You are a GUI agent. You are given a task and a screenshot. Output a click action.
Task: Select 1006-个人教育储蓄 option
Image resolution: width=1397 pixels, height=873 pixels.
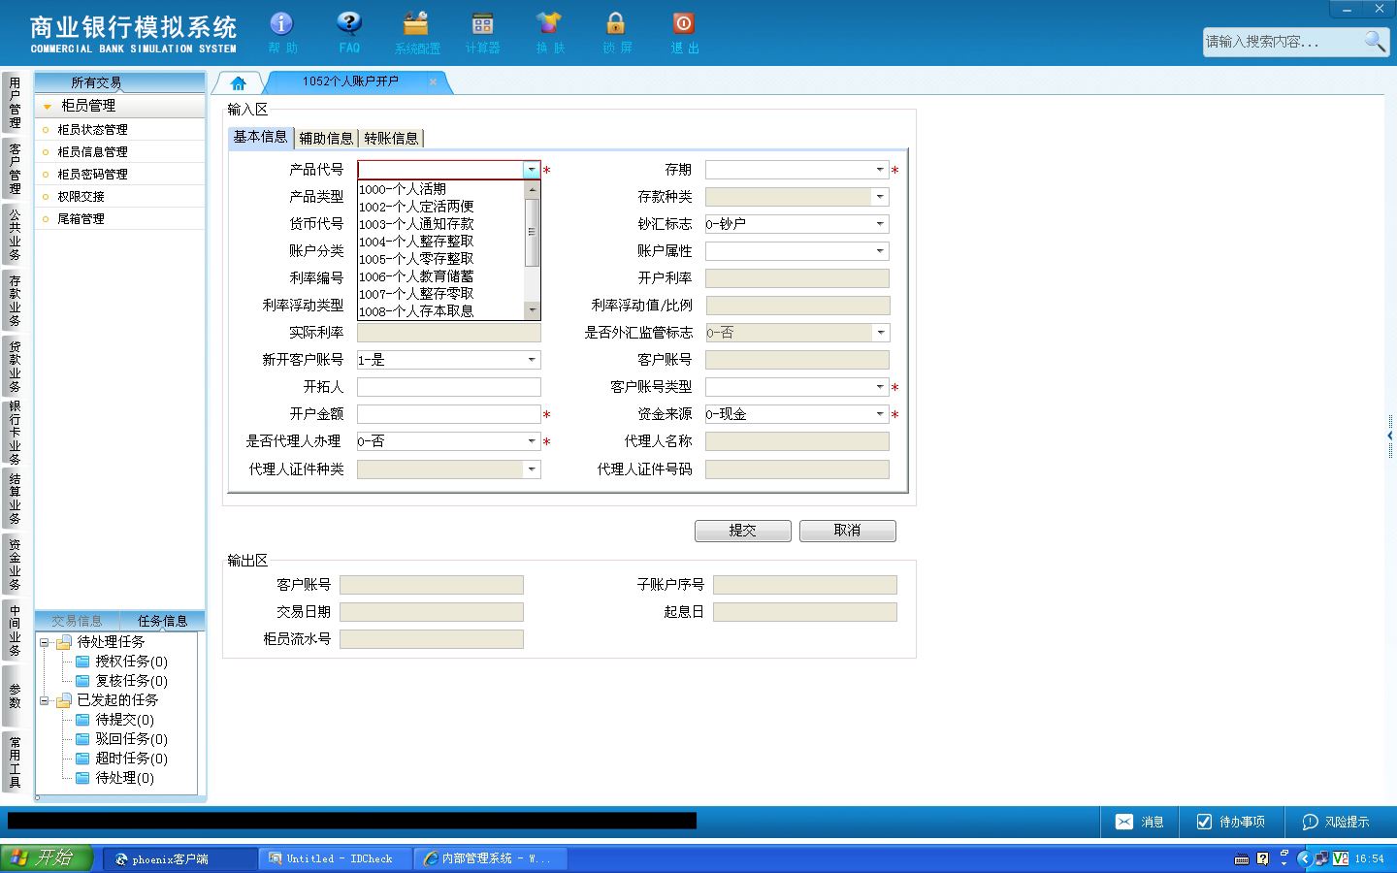click(x=441, y=276)
